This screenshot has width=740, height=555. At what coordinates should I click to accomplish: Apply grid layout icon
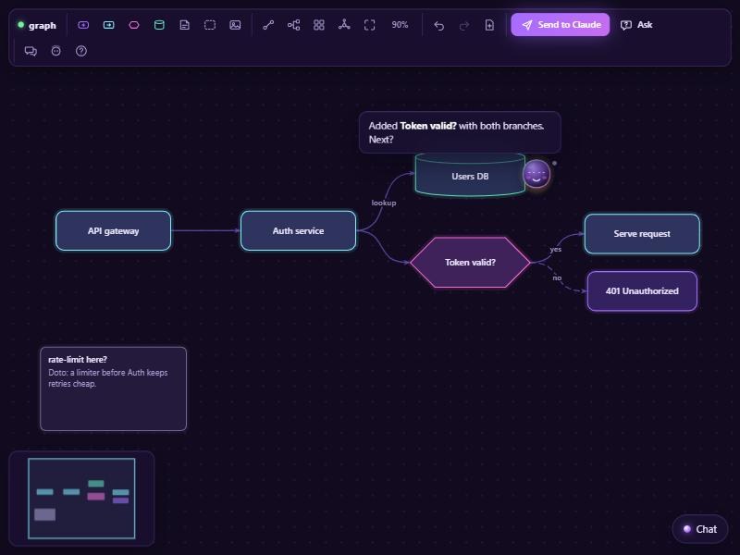[319, 25]
